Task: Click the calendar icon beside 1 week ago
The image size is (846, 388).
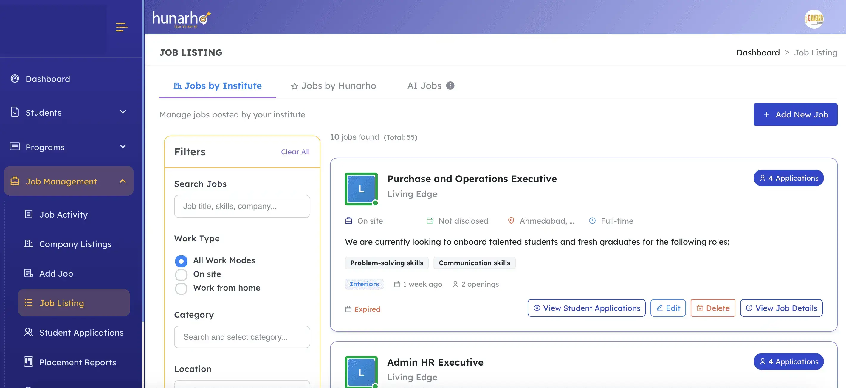Action: point(397,284)
